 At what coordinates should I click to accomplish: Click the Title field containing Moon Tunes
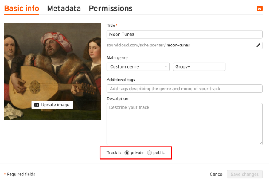[x=184, y=34]
